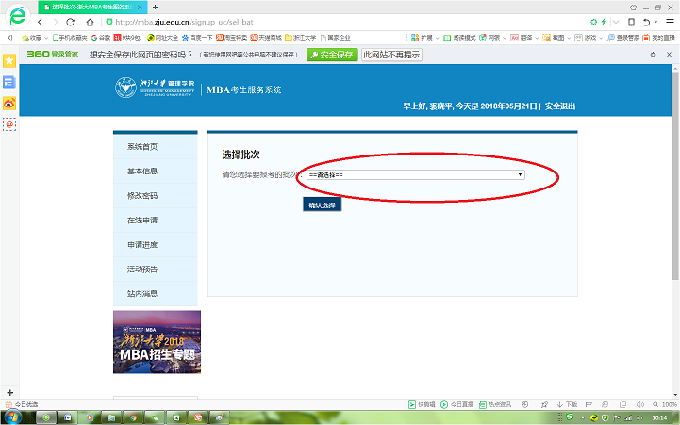The height and width of the screenshot is (425, 680).
Task: Open 修改密码 in the sidebar menu
Action: (156, 196)
